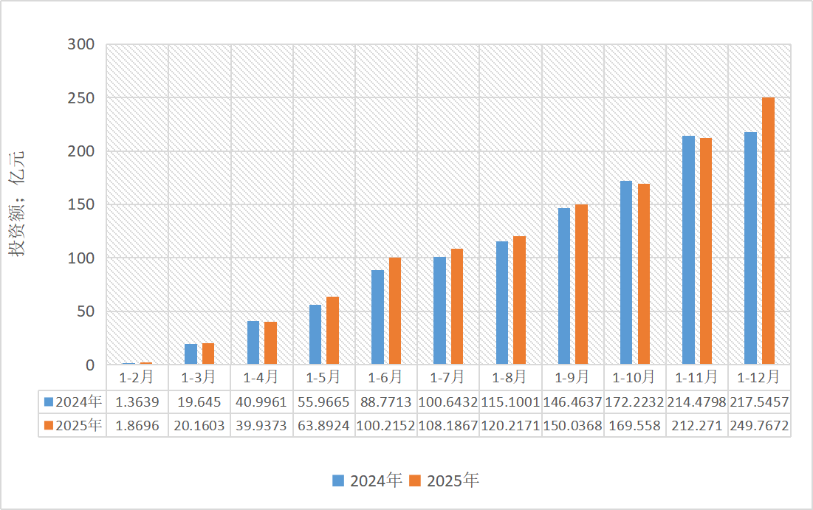813x510 pixels.
Task: Pick the orange 2025 bar for 1-5月
Action: click(332, 331)
